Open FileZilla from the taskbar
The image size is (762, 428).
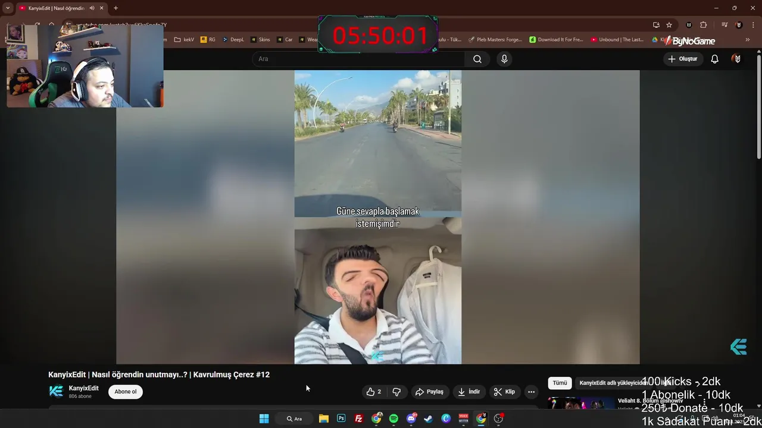(358, 418)
